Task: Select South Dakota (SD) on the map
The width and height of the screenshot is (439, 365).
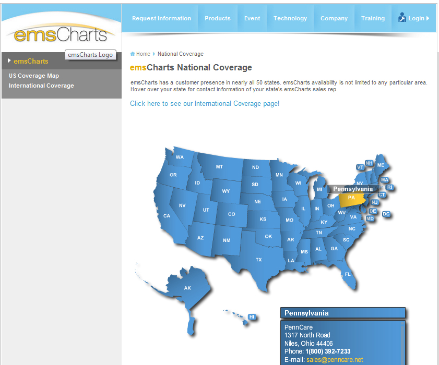Action: click(255, 184)
